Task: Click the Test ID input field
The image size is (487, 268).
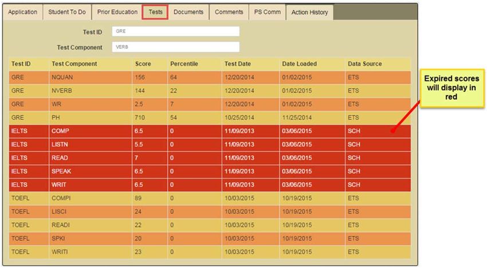Action: tap(176, 31)
